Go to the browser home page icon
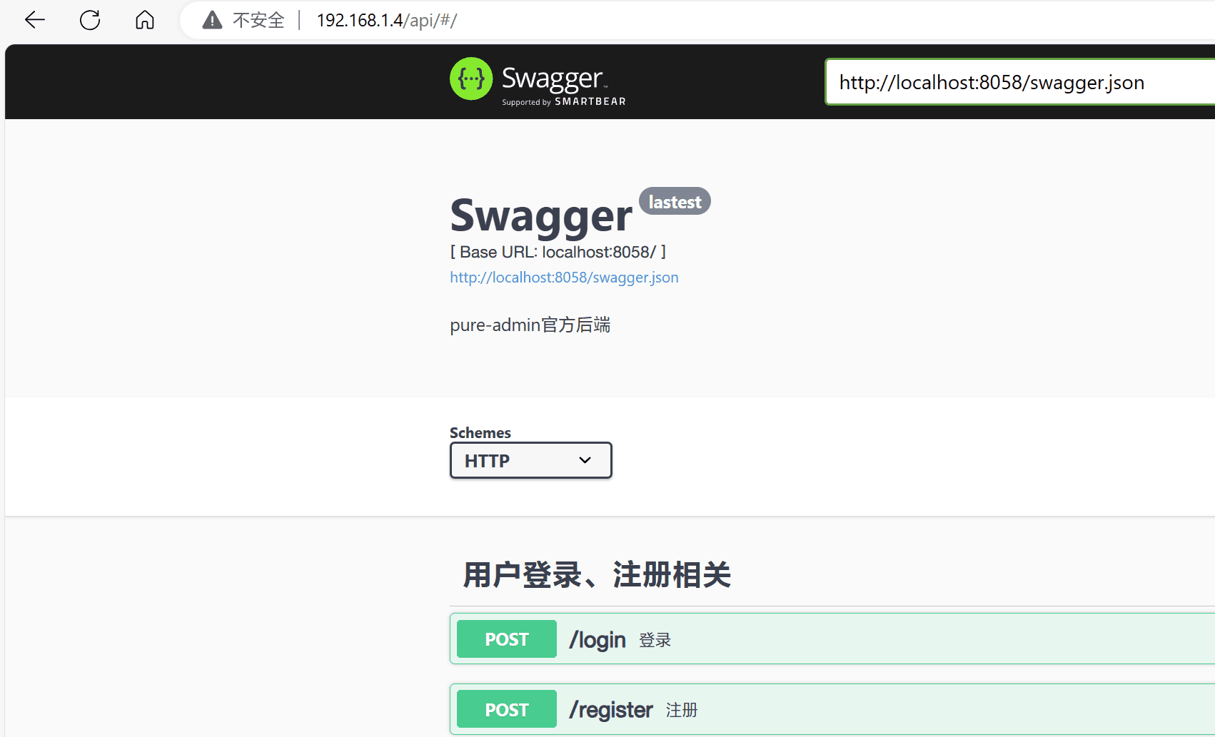Screen dimensions: 1215x737 coord(145,20)
